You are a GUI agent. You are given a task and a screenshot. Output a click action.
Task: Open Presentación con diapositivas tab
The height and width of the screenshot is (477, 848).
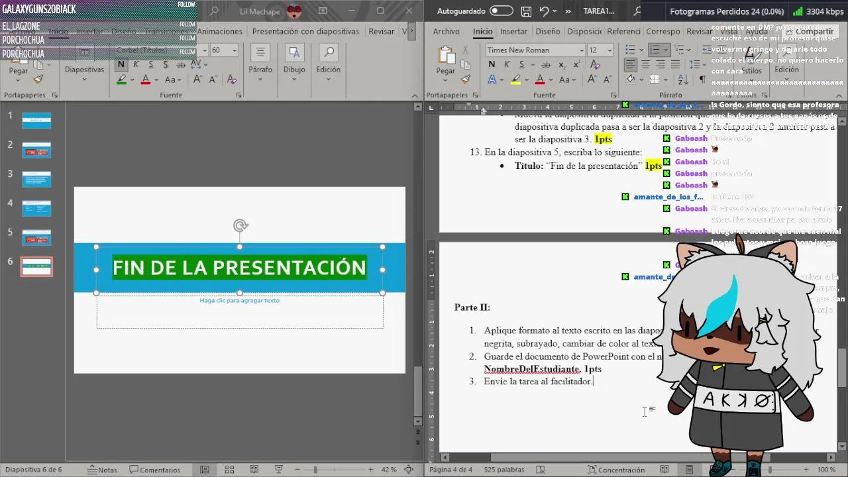[305, 31]
